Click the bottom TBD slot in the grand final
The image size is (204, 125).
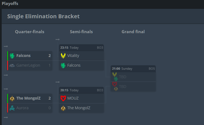click(133, 87)
